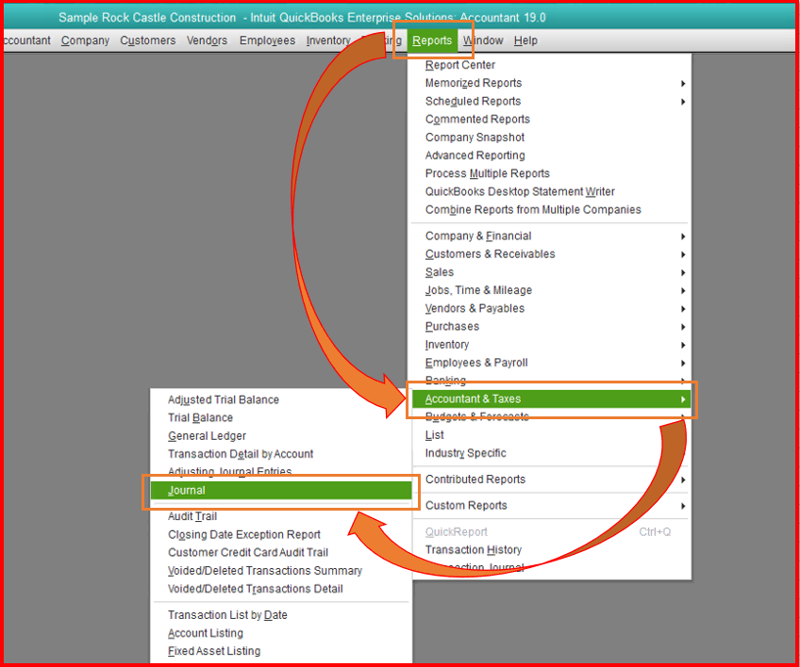The width and height of the screenshot is (800, 667).
Task: Expand Customers & Receivables submenu
Action: coord(551,254)
